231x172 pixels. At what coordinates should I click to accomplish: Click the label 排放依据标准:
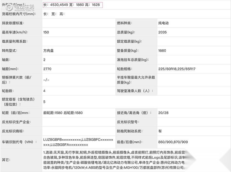13,23
